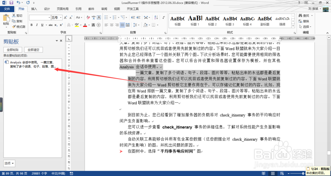Click the Save icon in the quick access toolbar
This screenshot has height=176, width=331.
click(x=11, y=3)
